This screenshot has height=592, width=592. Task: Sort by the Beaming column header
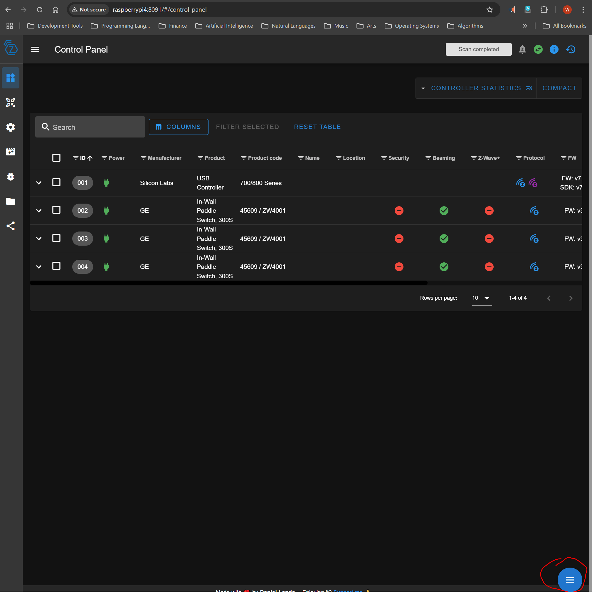(443, 158)
